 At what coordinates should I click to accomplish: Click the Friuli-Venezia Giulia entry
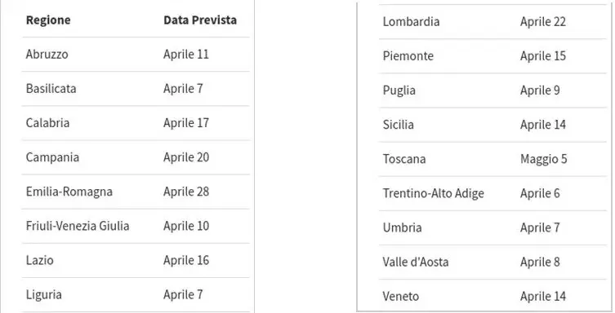click(x=78, y=226)
